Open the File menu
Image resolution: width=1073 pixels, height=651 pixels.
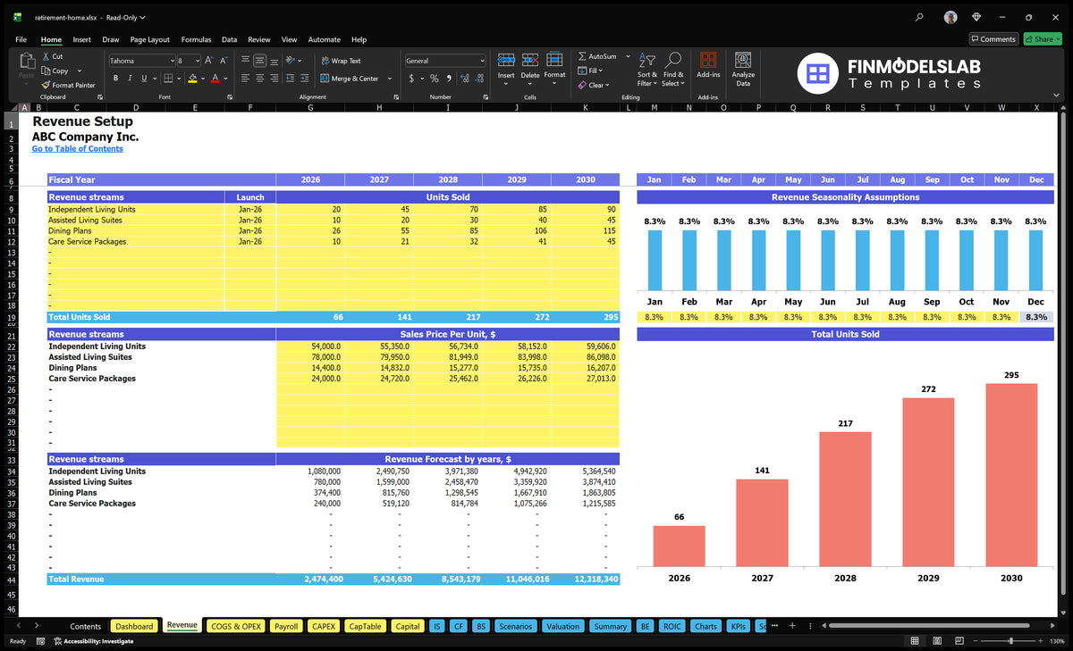[21, 39]
